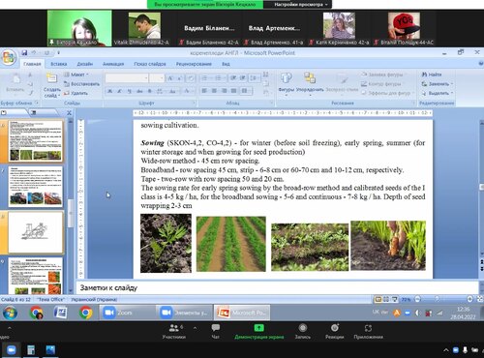The image size is (484, 358).
Task: Toggle text shadow formatting
Action: 149,91
